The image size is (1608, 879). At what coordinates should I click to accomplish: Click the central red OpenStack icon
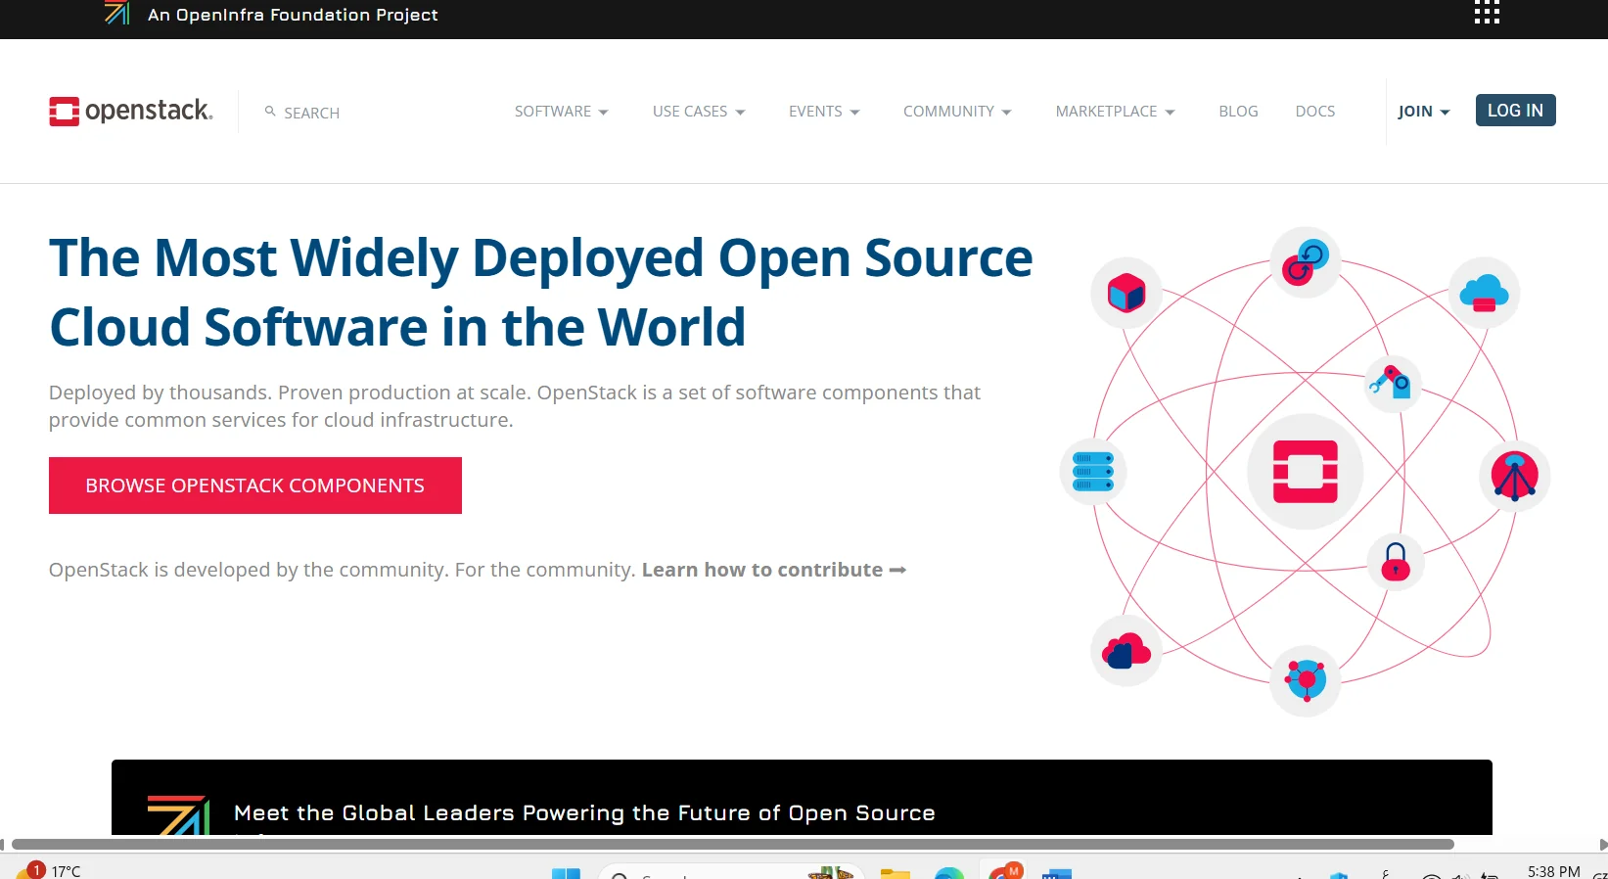1306,472
